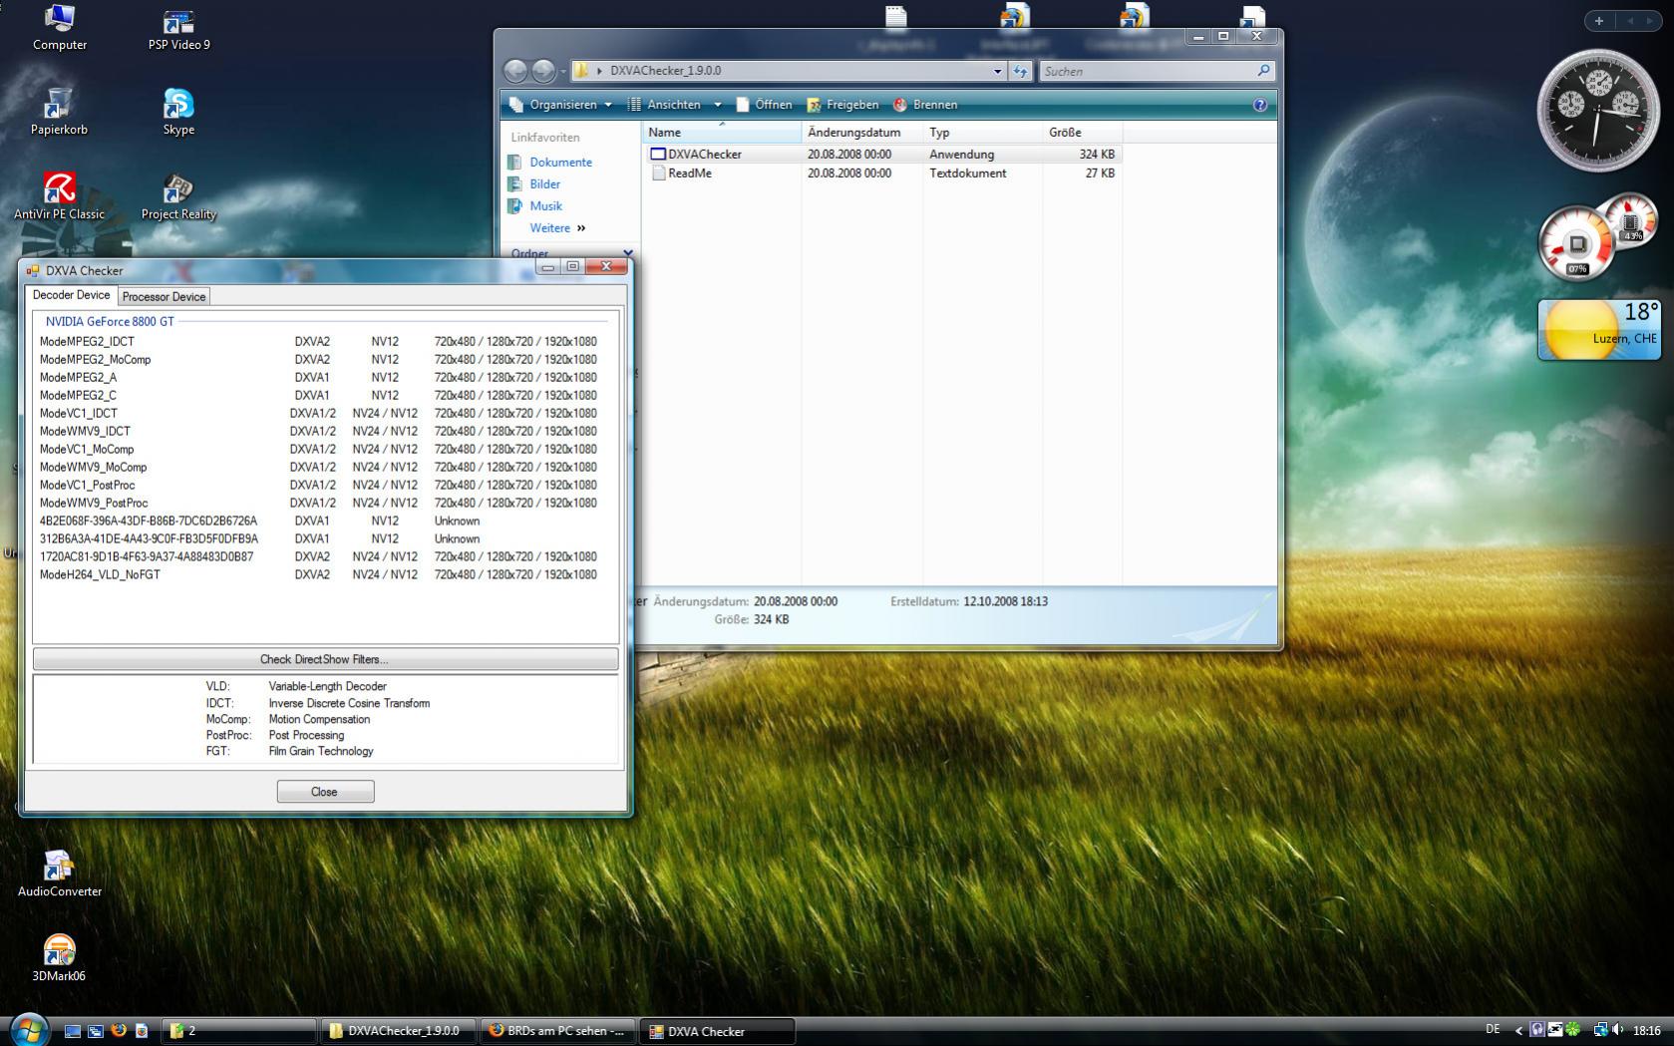Screen dimensions: 1674x1046
Task: Click the breadcrumb arrow before DXVAChecker_1.9.0.0
Action: pos(599,71)
